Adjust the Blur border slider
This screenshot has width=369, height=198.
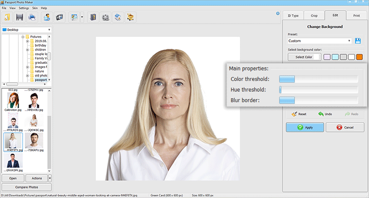(x=318, y=100)
